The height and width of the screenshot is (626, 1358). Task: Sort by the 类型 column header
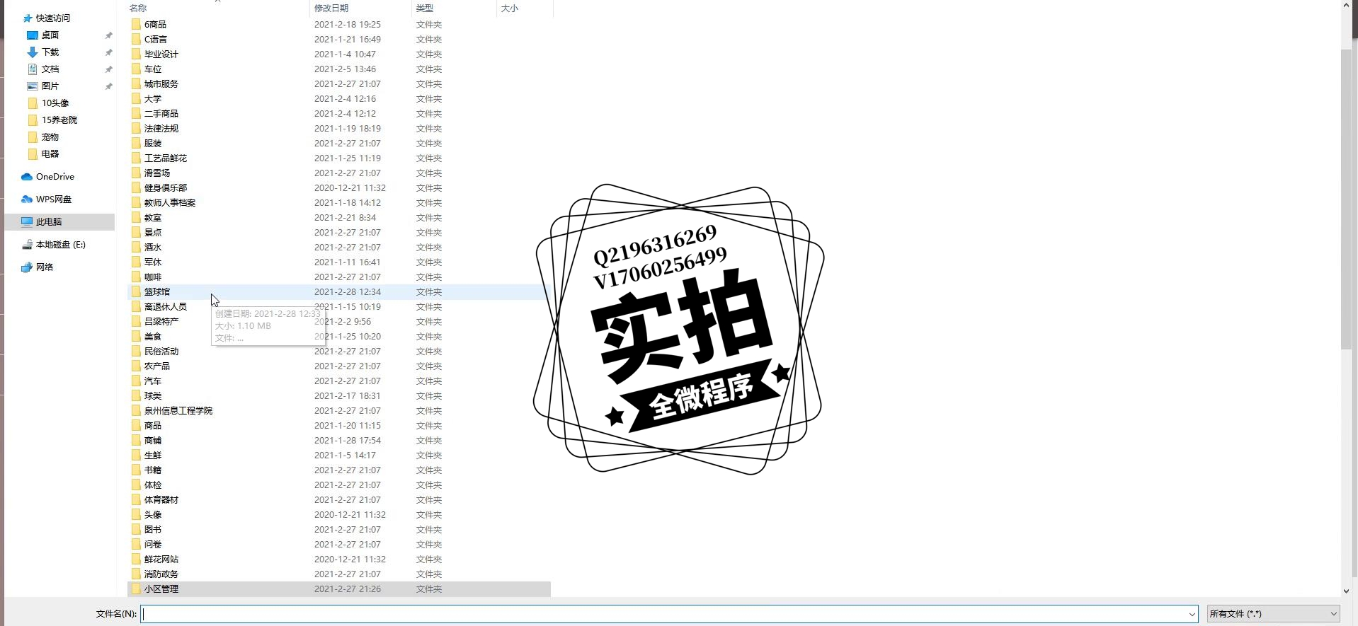tap(424, 8)
